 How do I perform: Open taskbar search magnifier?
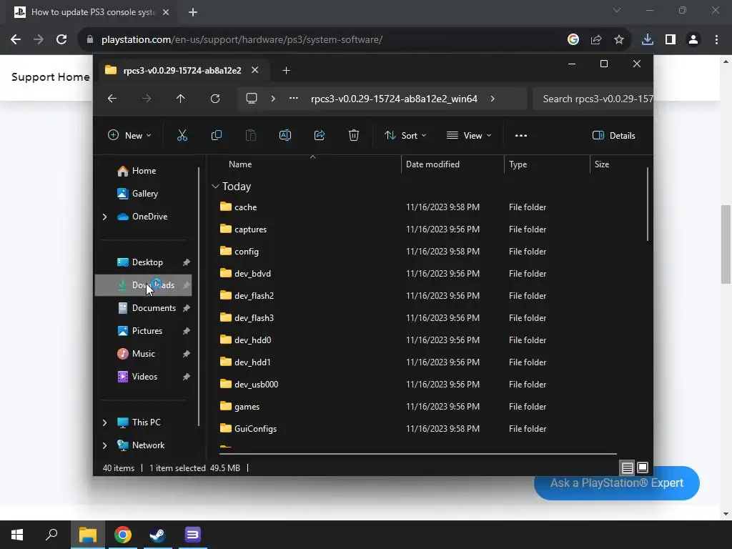[x=51, y=535]
